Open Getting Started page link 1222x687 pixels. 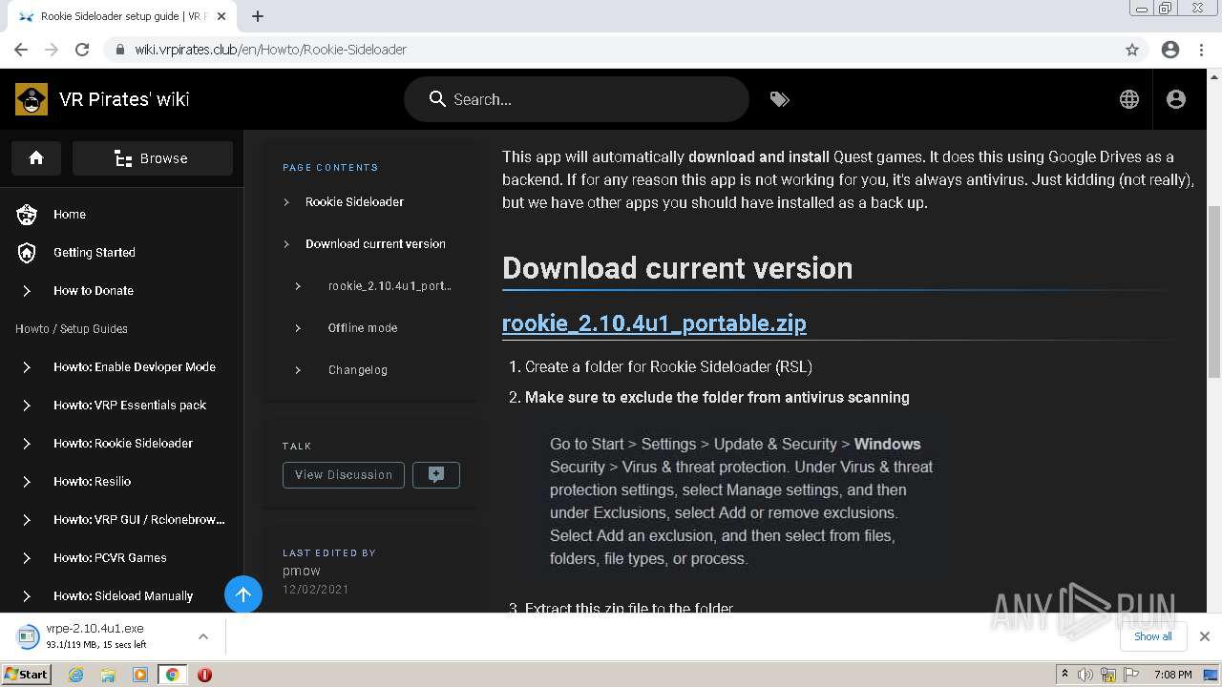[x=95, y=253]
